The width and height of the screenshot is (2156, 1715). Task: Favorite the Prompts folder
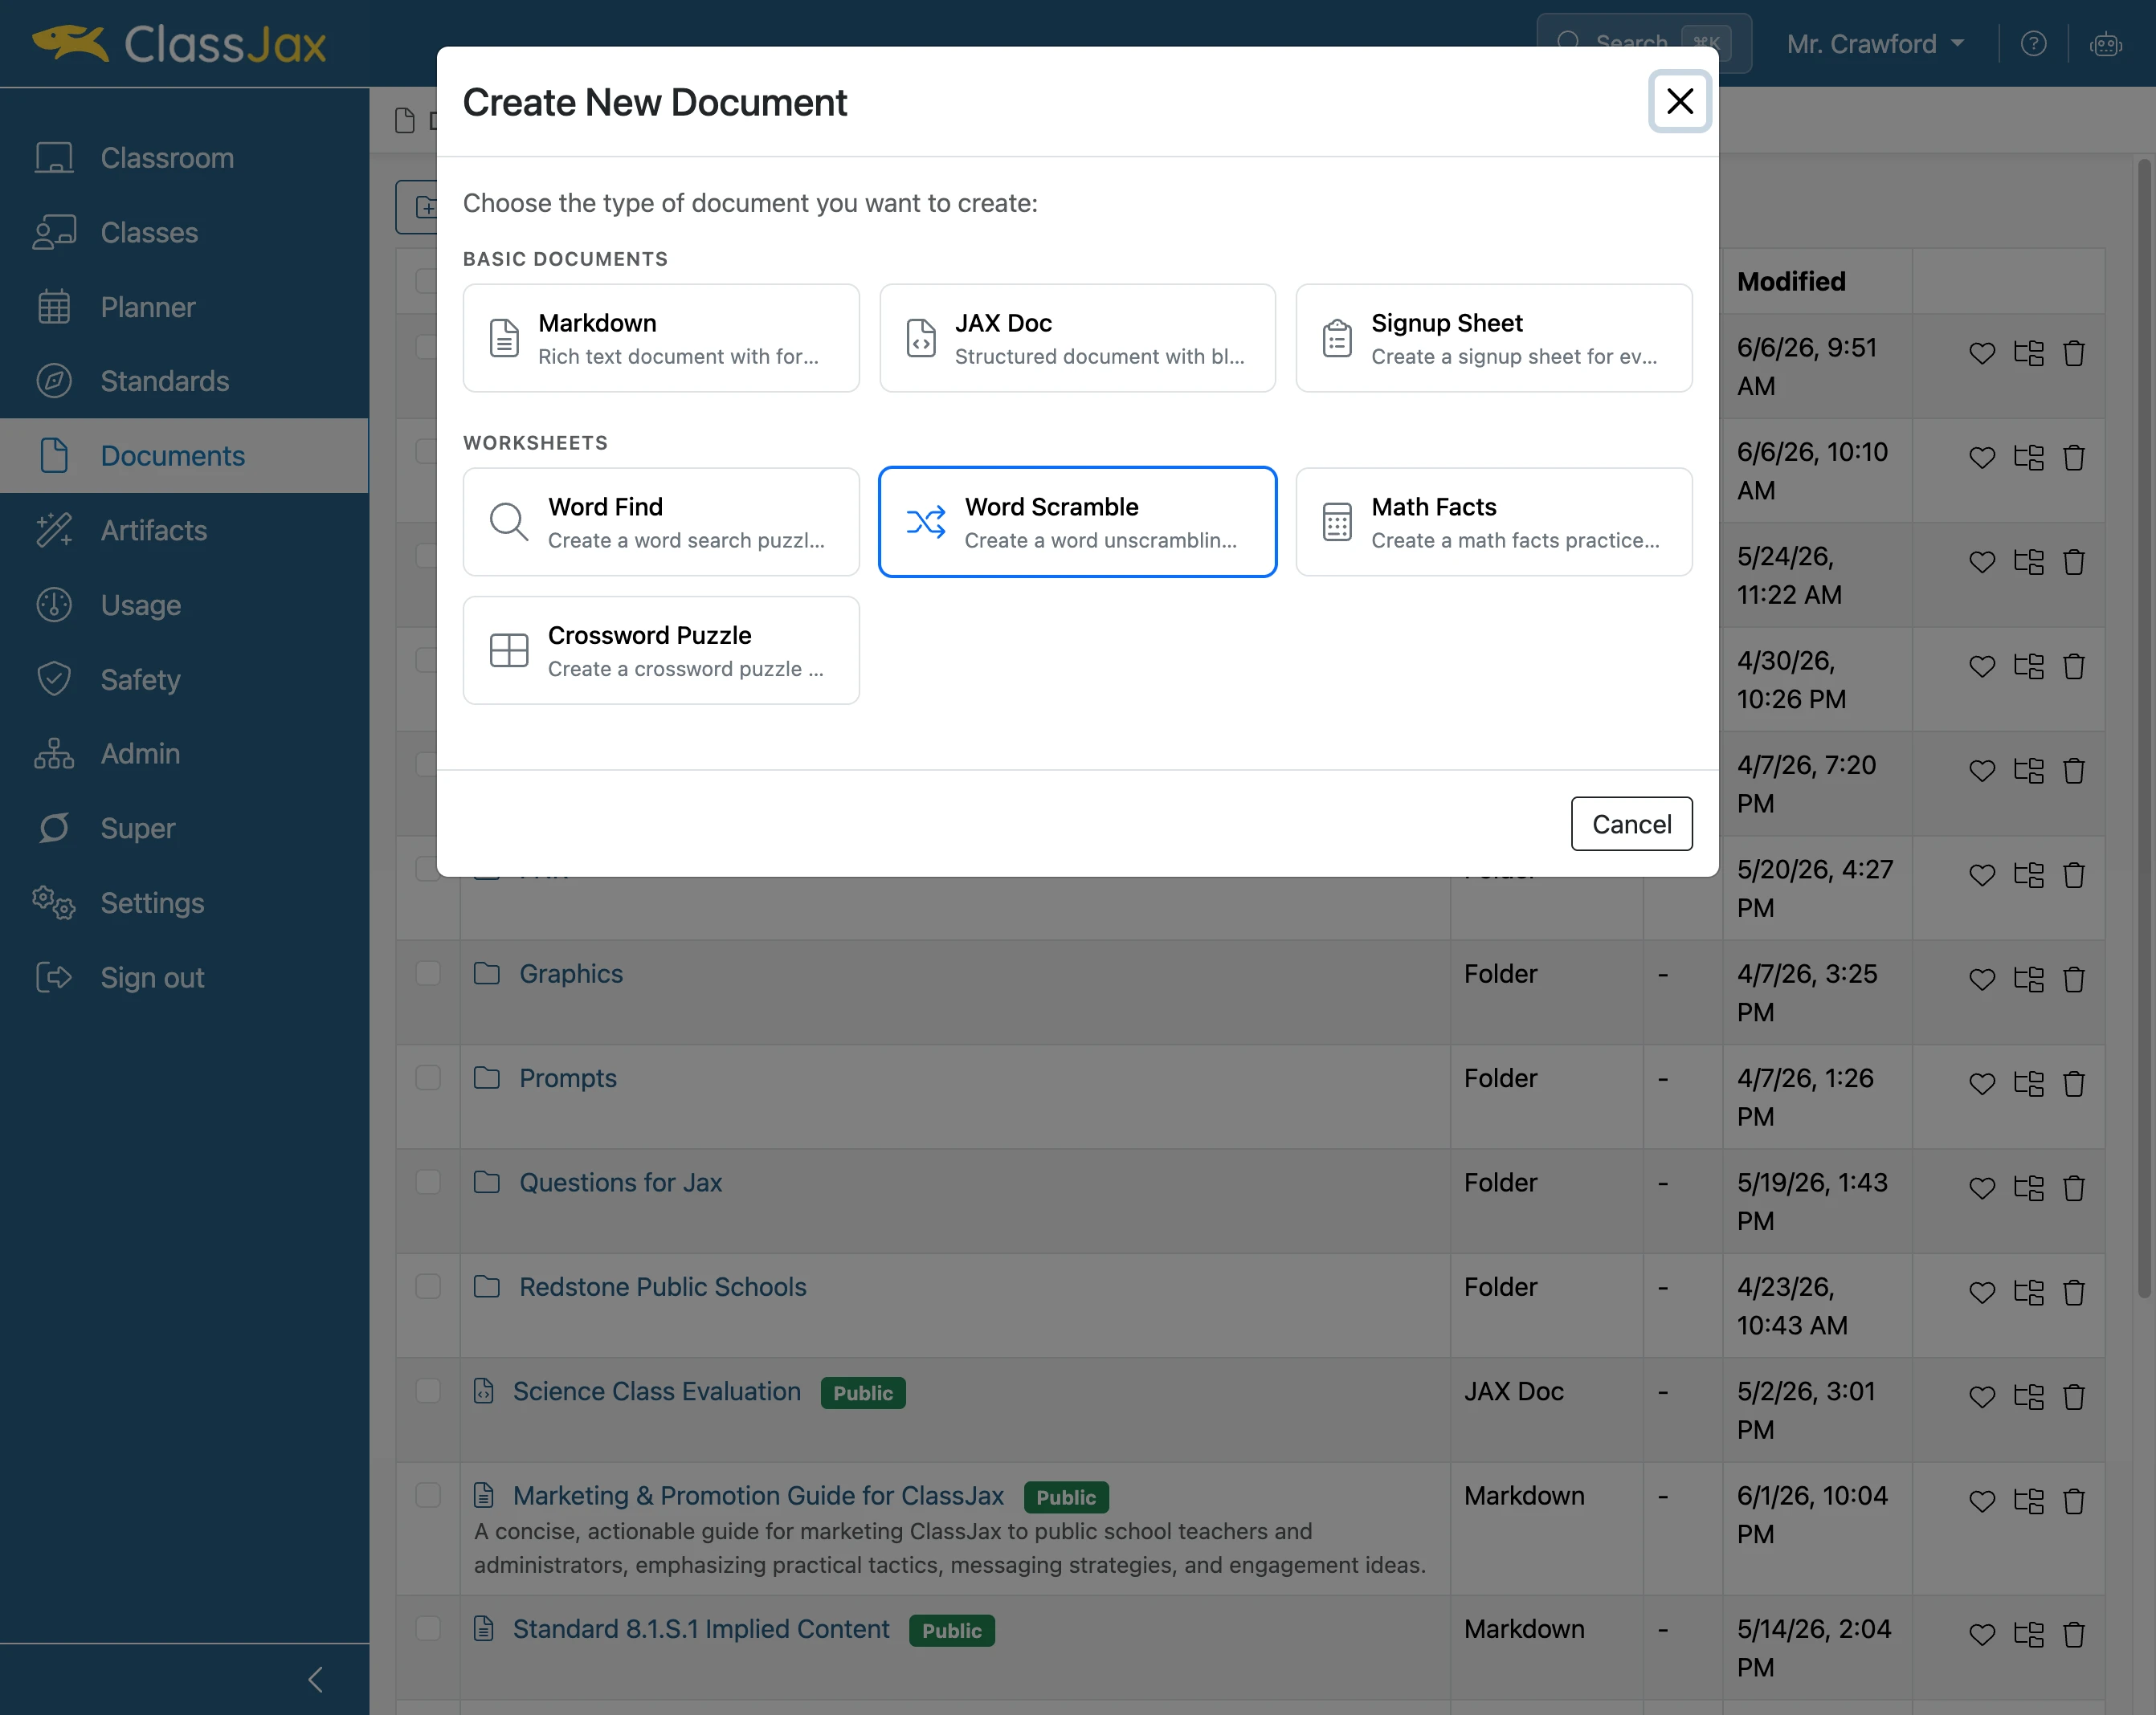tap(1981, 1085)
